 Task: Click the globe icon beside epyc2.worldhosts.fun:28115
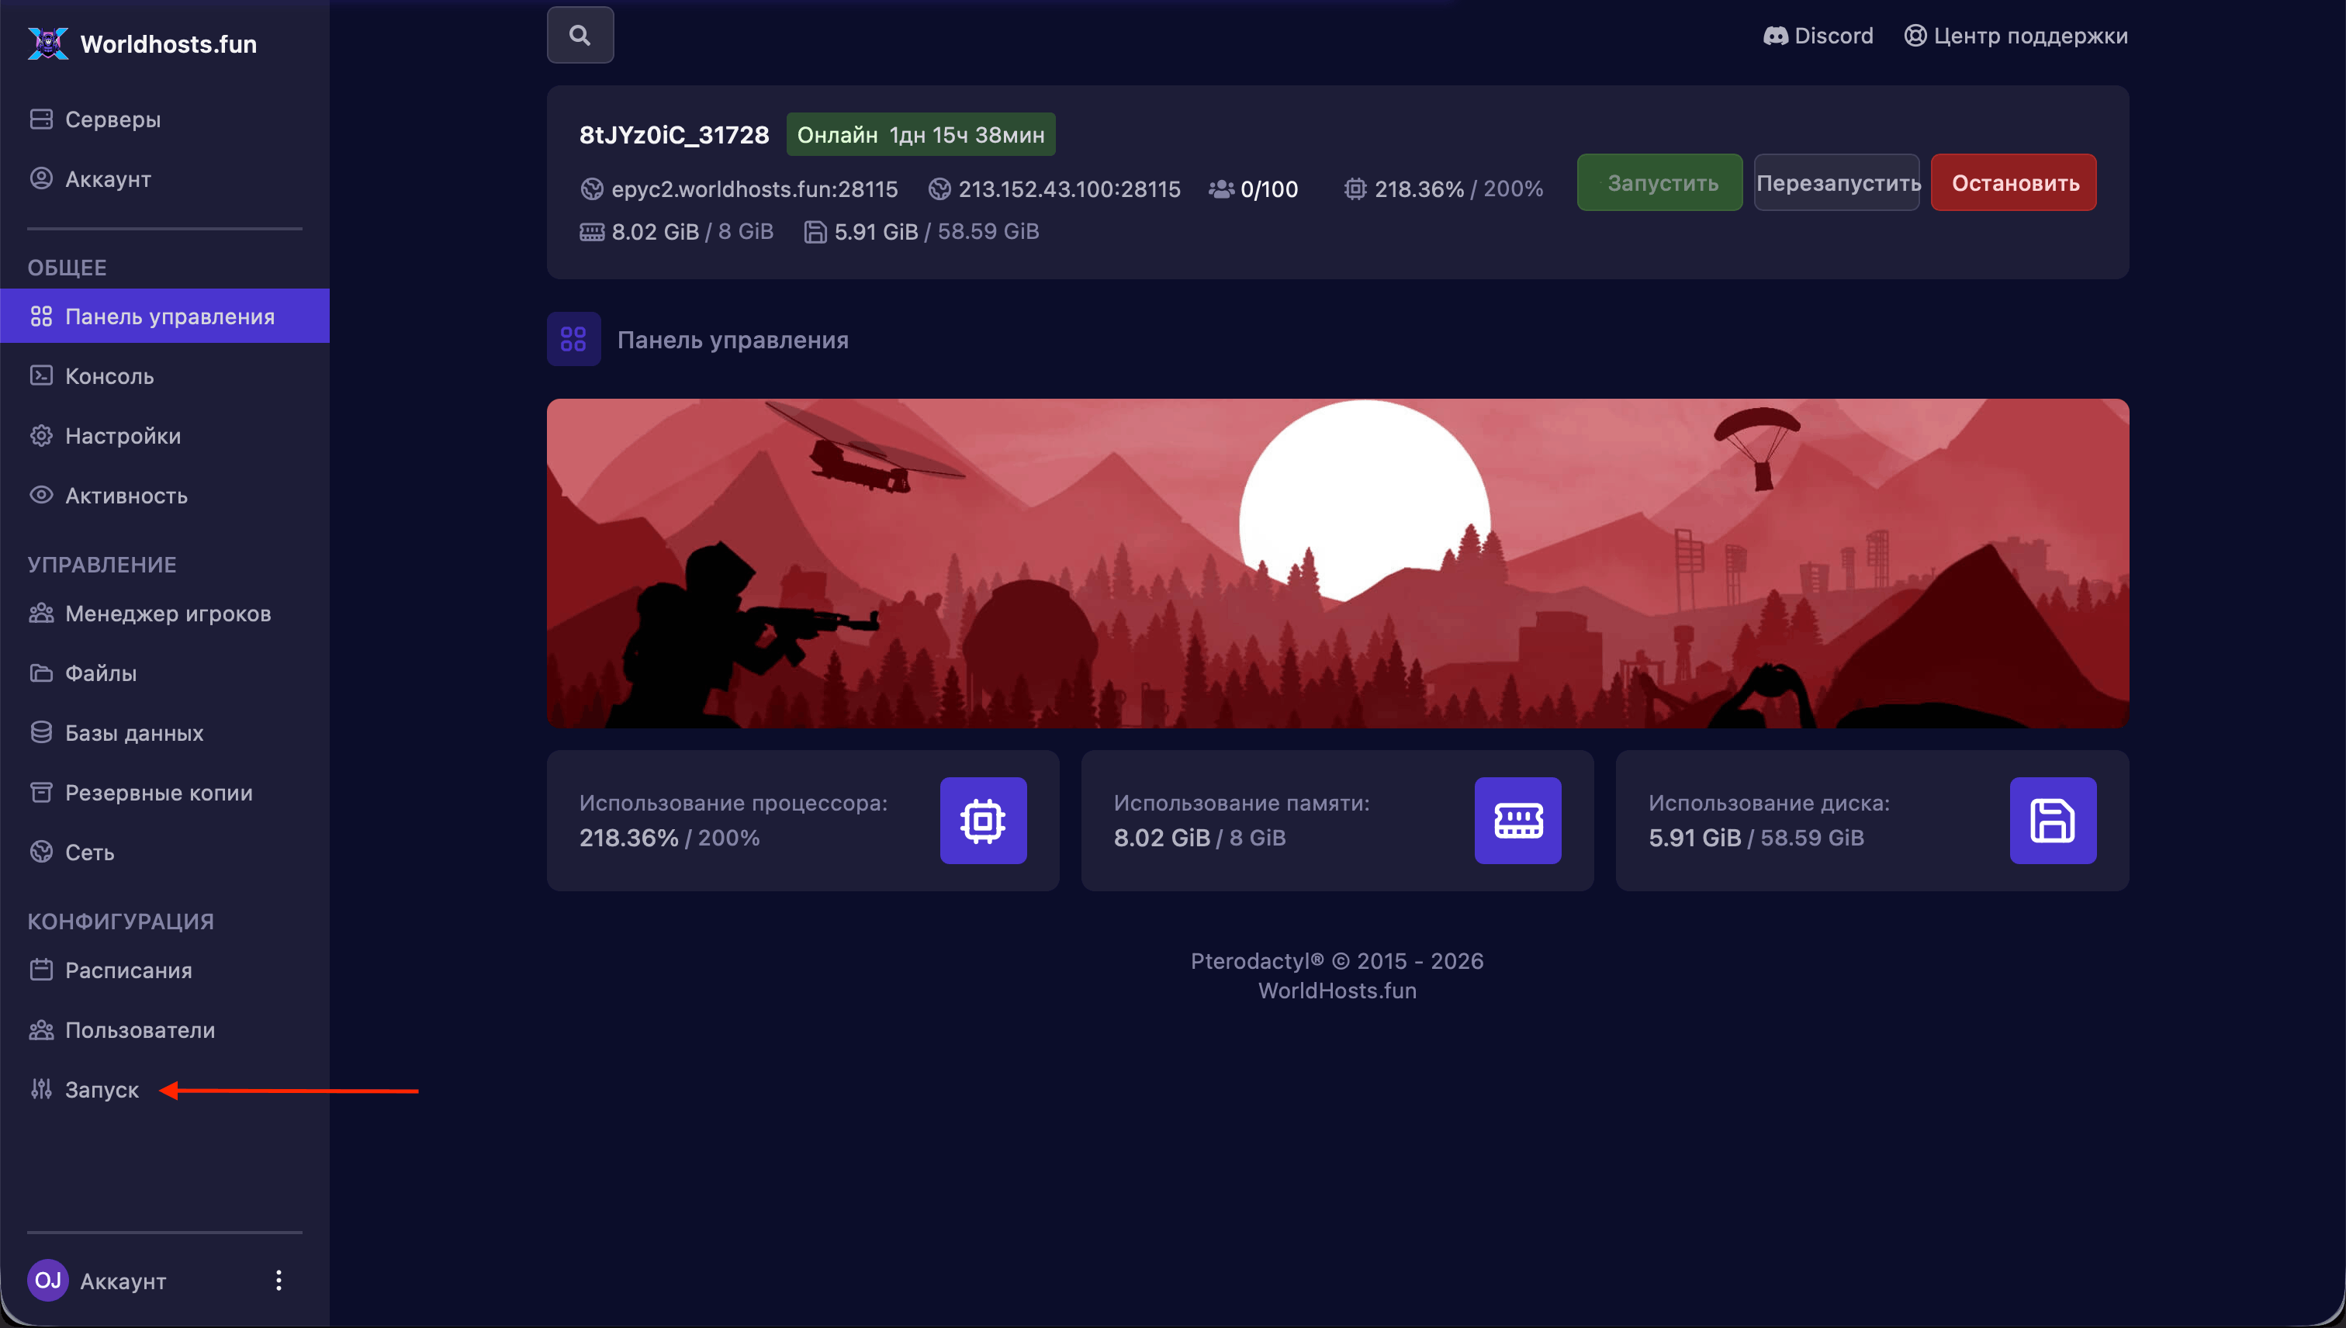[592, 188]
